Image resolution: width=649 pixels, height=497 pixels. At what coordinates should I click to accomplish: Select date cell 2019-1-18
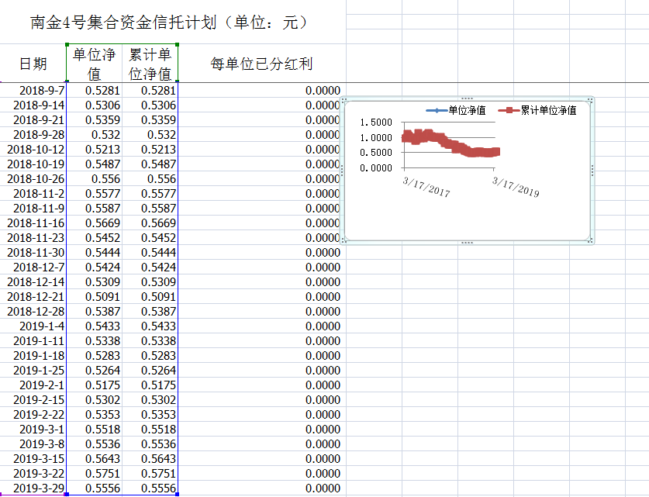33,355
